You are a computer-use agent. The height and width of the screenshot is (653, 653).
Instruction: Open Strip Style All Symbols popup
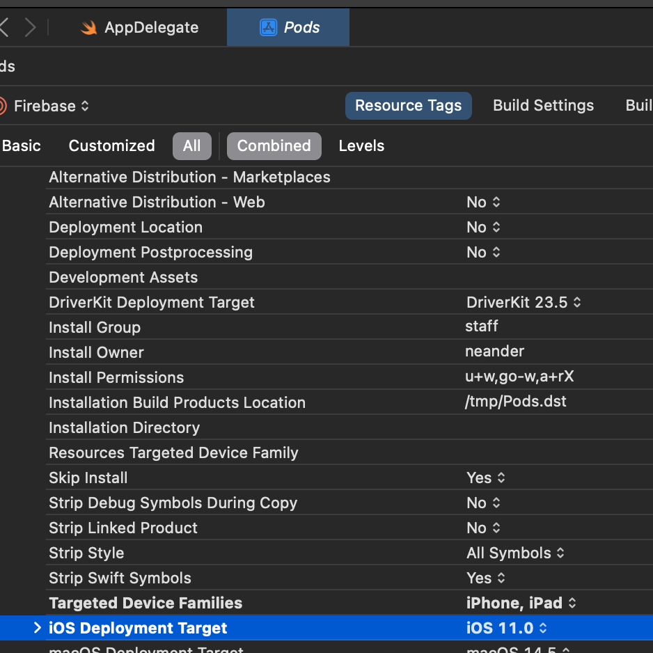[x=516, y=553]
